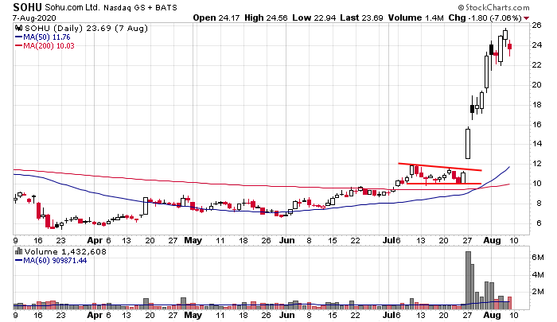The height and width of the screenshot is (322, 557).
Task: Click the volume bars icon in lower panel
Action: [18, 251]
